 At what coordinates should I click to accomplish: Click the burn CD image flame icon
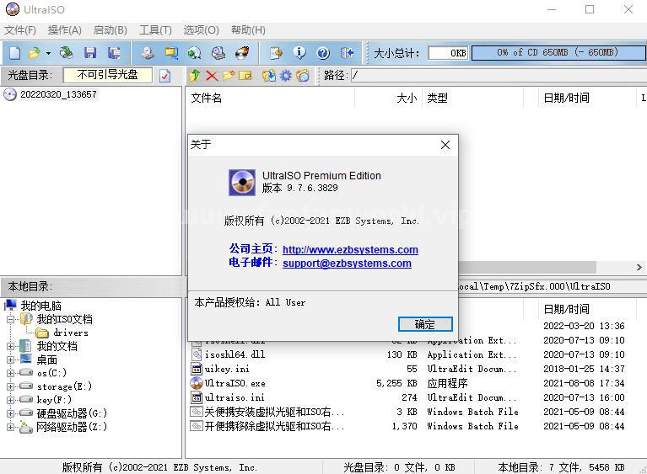pos(242,53)
